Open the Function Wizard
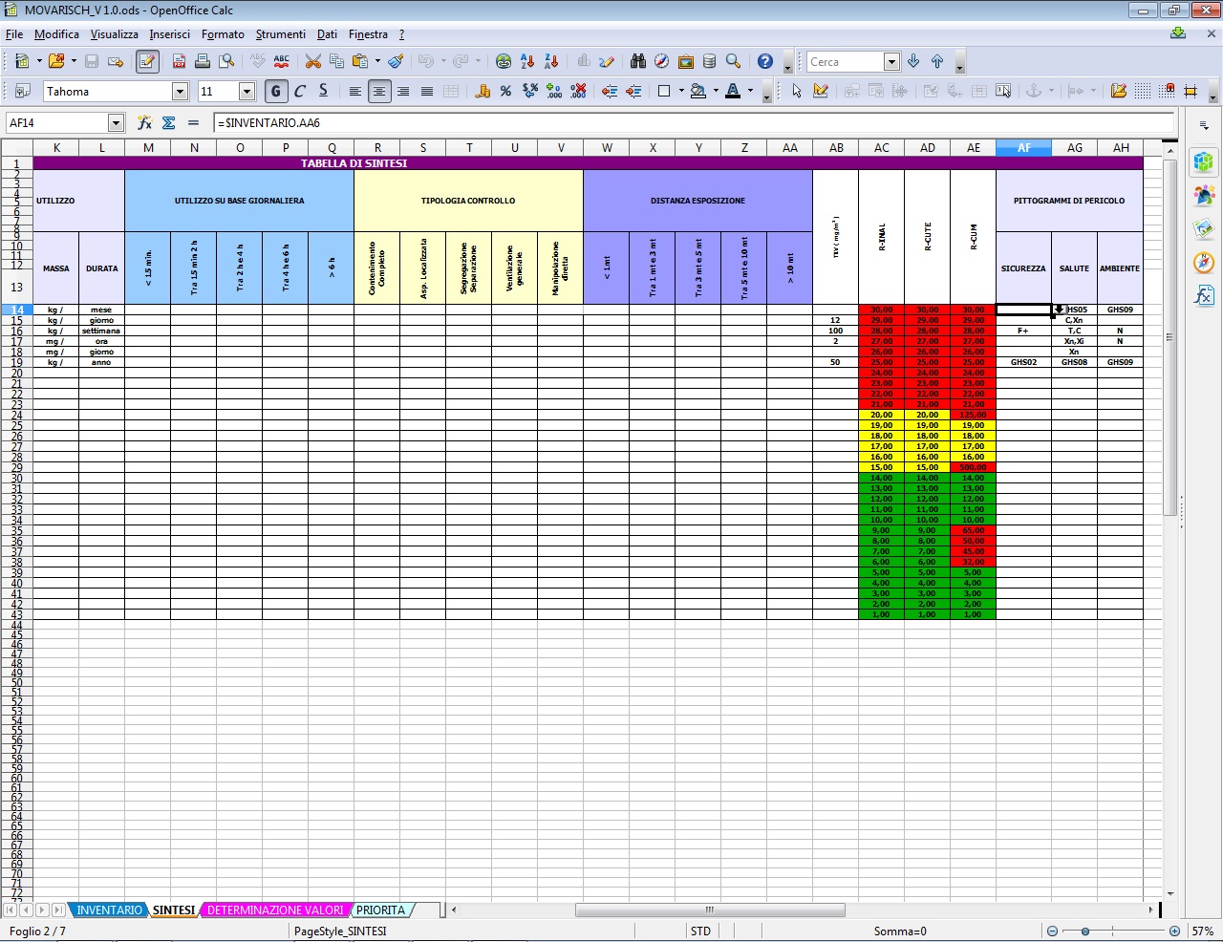1223x942 pixels. (x=144, y=122)
